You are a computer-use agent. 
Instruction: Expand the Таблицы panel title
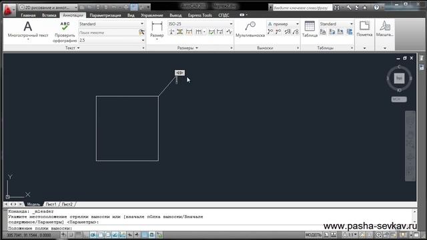click(x=325, y=48)
